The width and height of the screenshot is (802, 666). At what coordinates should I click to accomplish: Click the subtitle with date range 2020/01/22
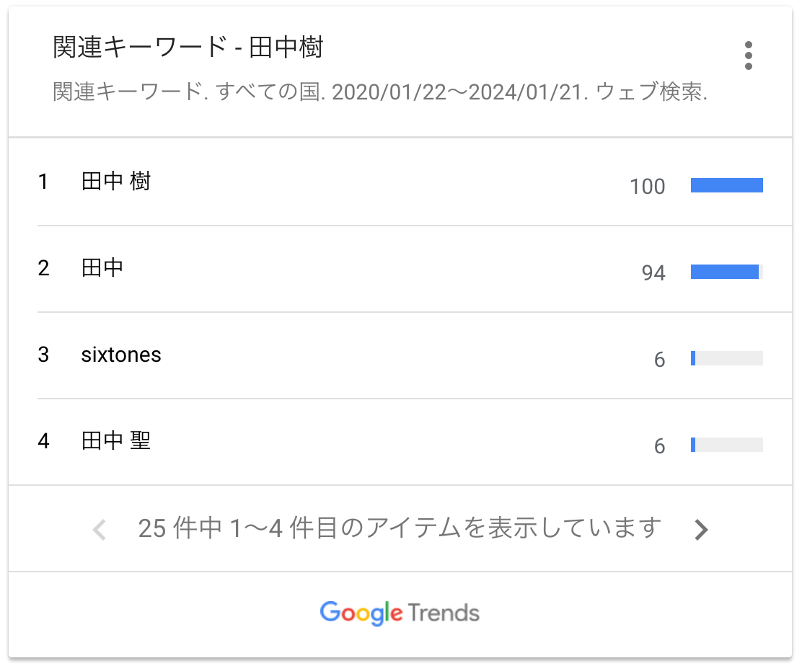[x=380, y=92]
